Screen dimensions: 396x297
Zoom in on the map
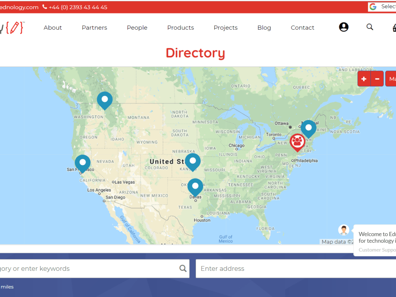pos(364,78)
